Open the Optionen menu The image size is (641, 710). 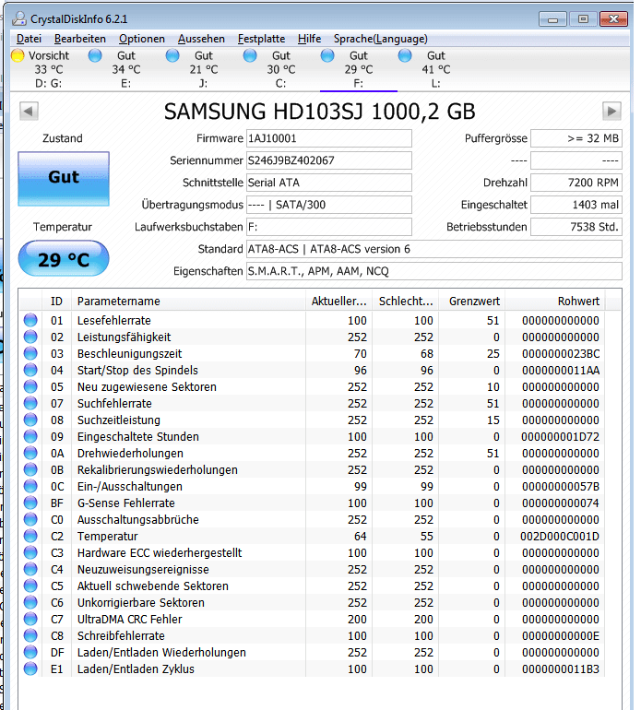click(142, 39)
